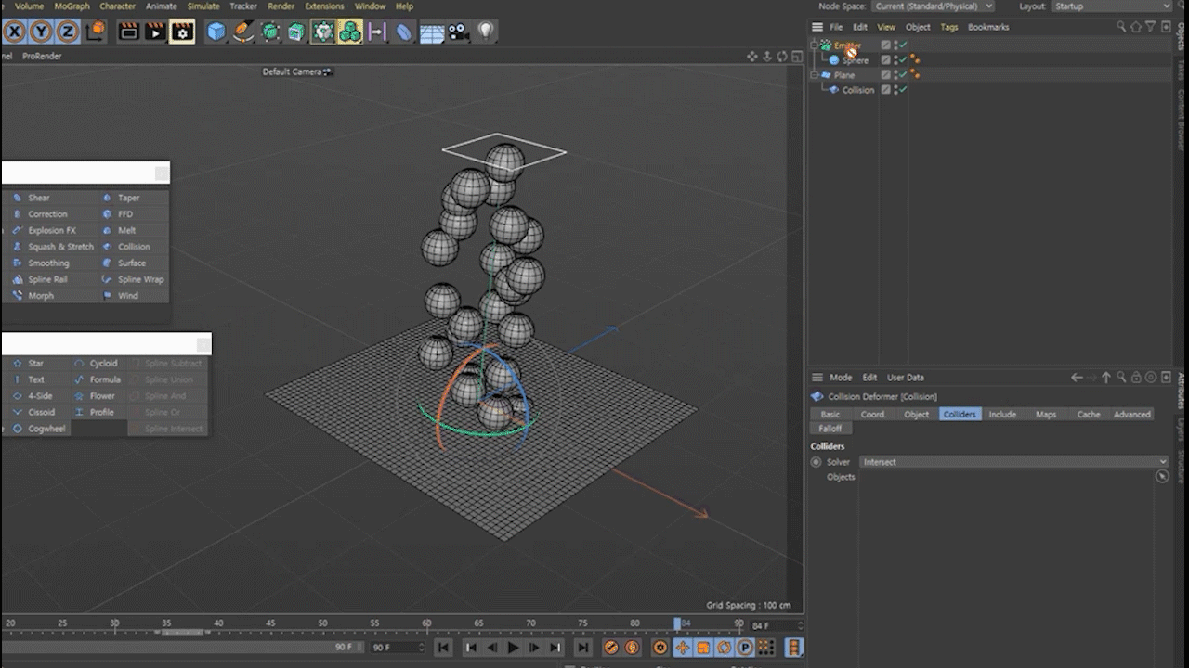
Task: Switch to the Colliders tab
Action: click(x=960, y=415)
